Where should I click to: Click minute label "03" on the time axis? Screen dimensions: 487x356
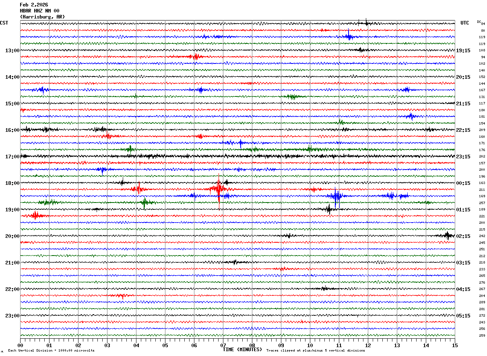click(x=107, y=345)
